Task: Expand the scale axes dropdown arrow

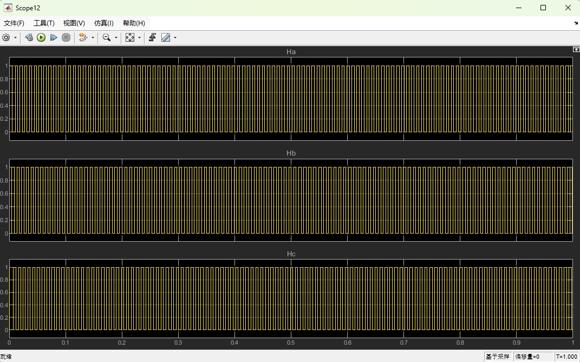Action: pyautogui.click(x=139, y=37)
